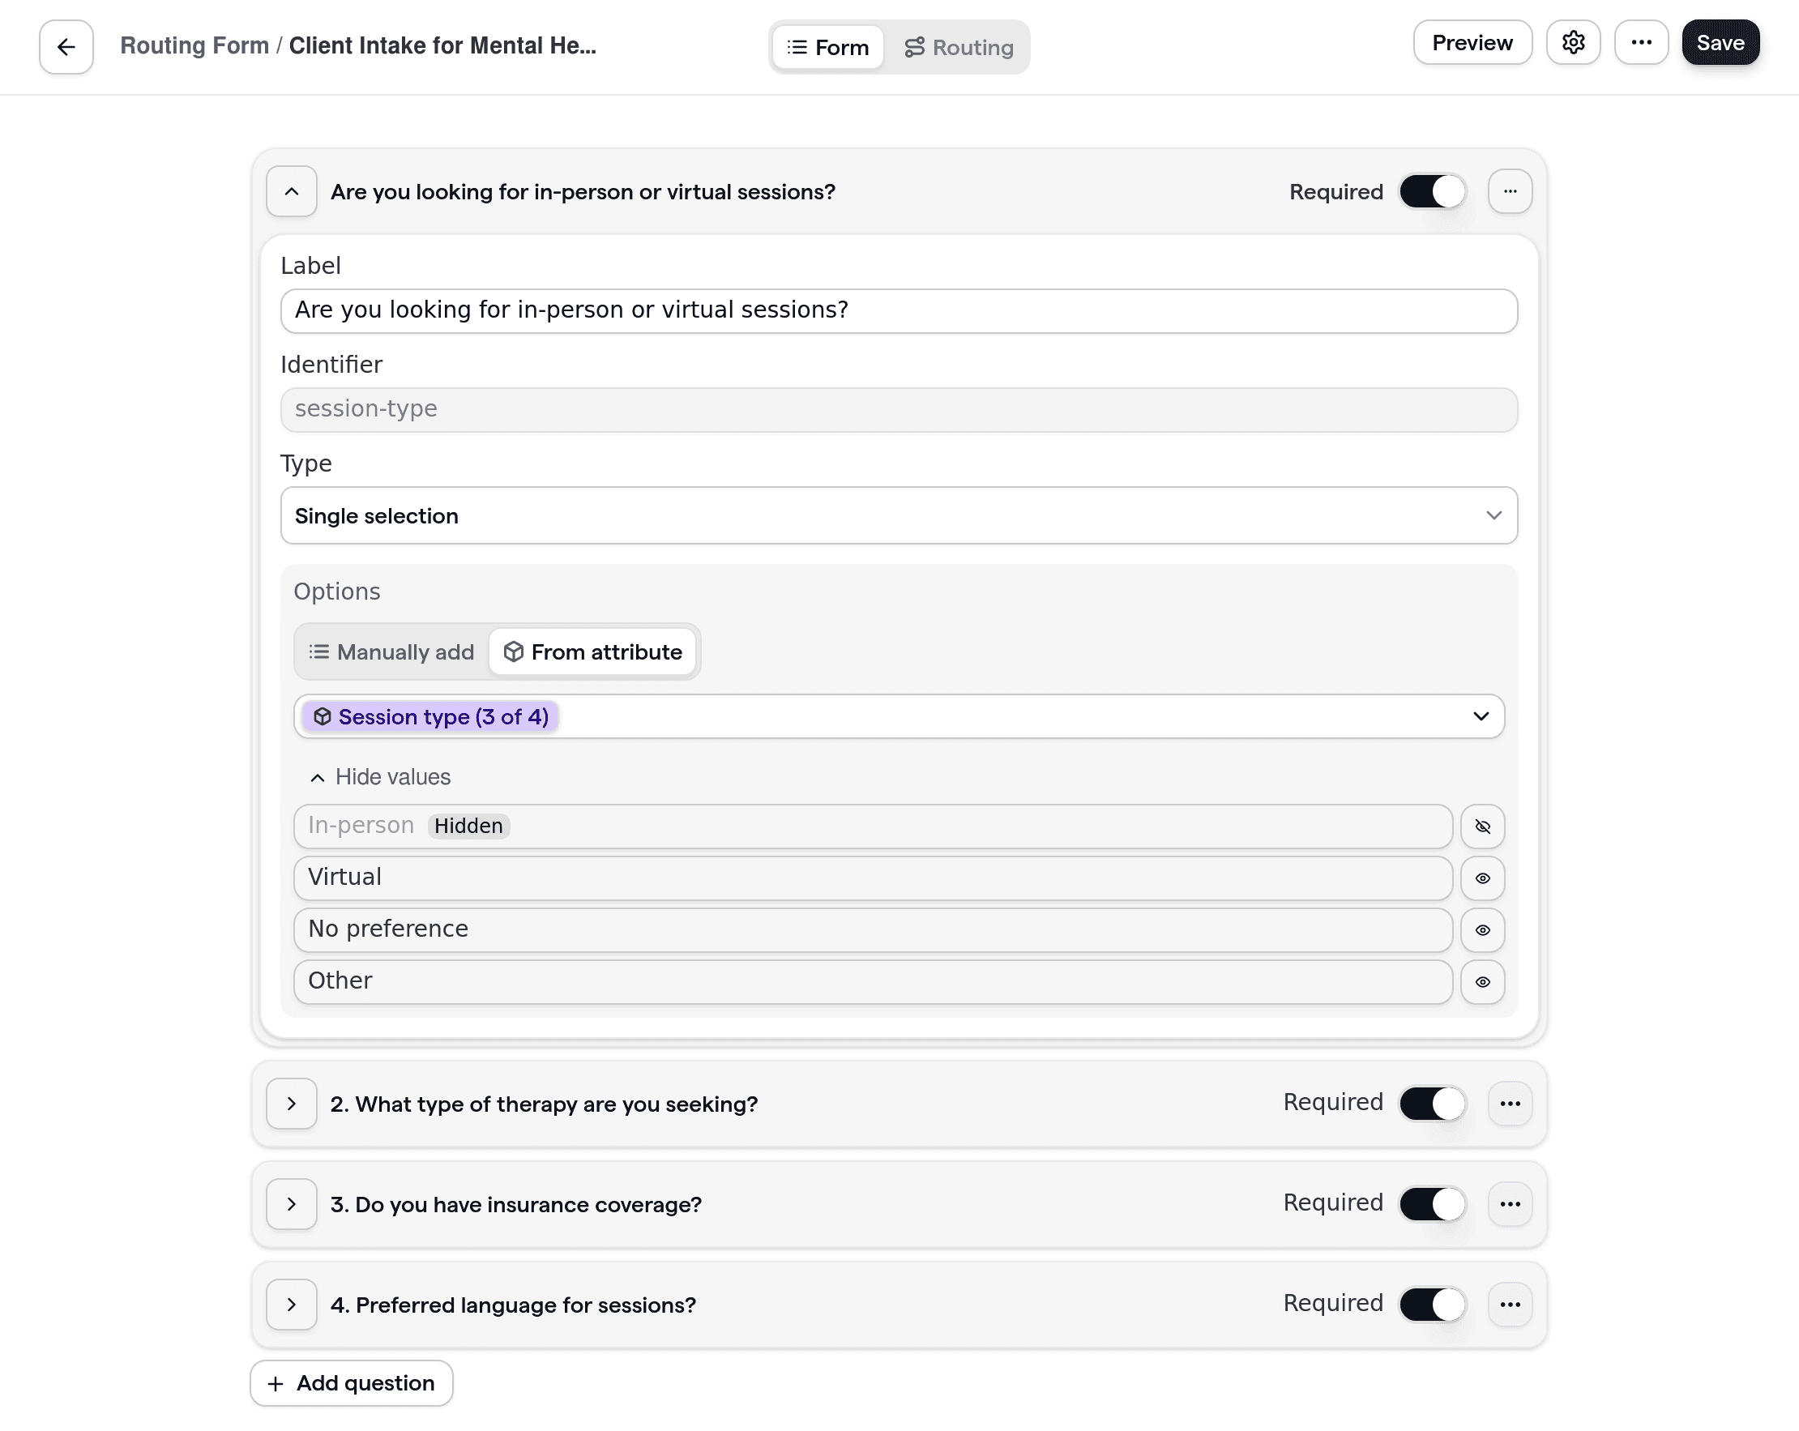The width and height of the screenshot is (1799, 1431).
Task: Click the Save button
Action: (1720, 41)
